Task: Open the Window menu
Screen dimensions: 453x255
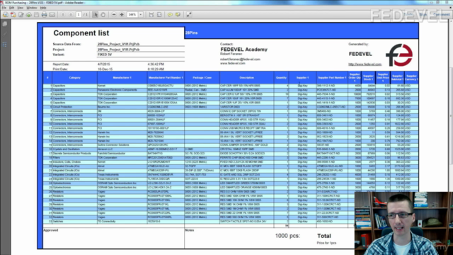Action: click(31, 8)
